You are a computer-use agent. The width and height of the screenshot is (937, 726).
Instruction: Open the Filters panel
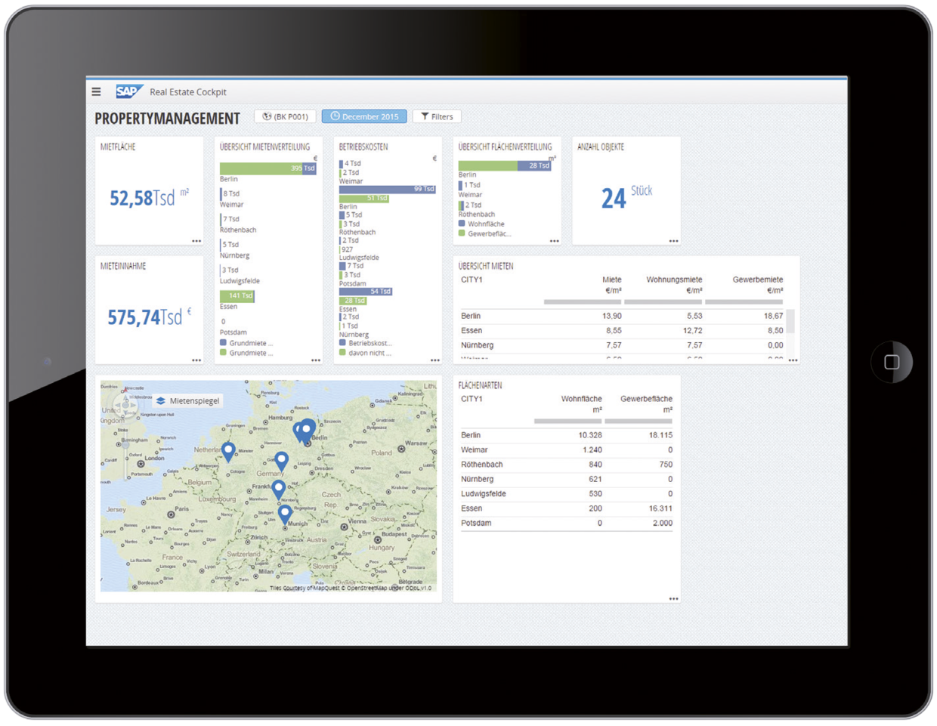437,116
